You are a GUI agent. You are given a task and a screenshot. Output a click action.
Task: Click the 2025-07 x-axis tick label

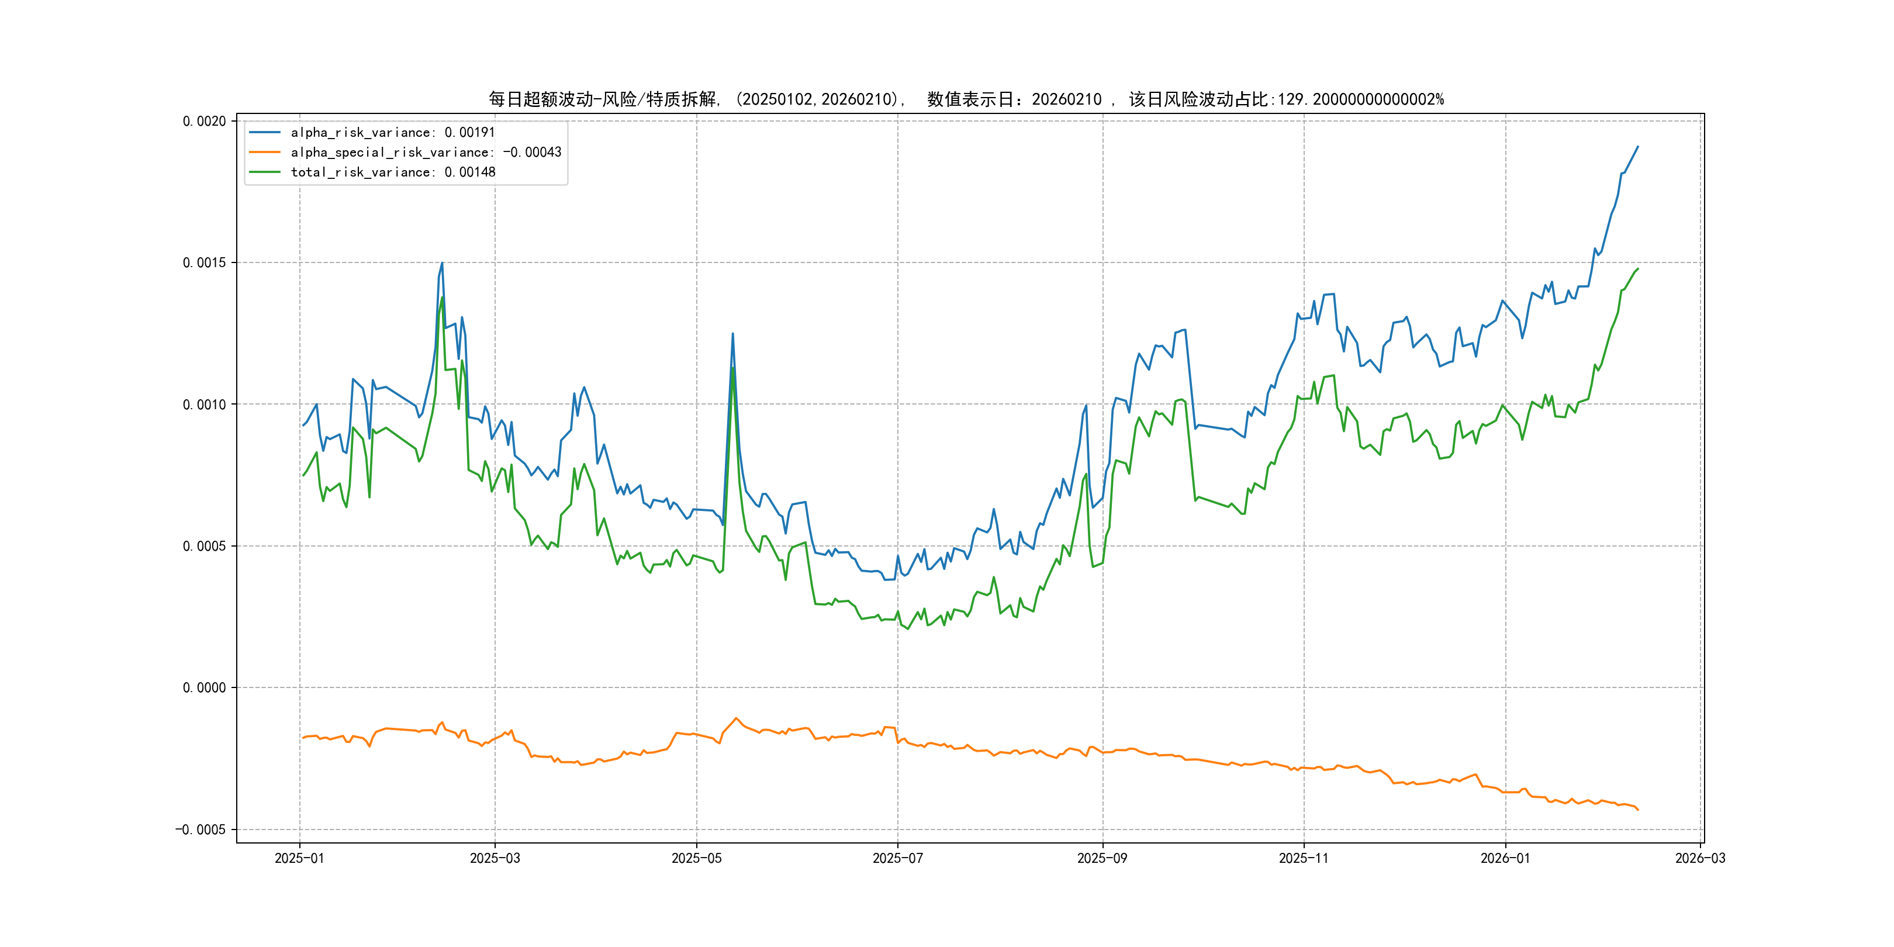897,858
